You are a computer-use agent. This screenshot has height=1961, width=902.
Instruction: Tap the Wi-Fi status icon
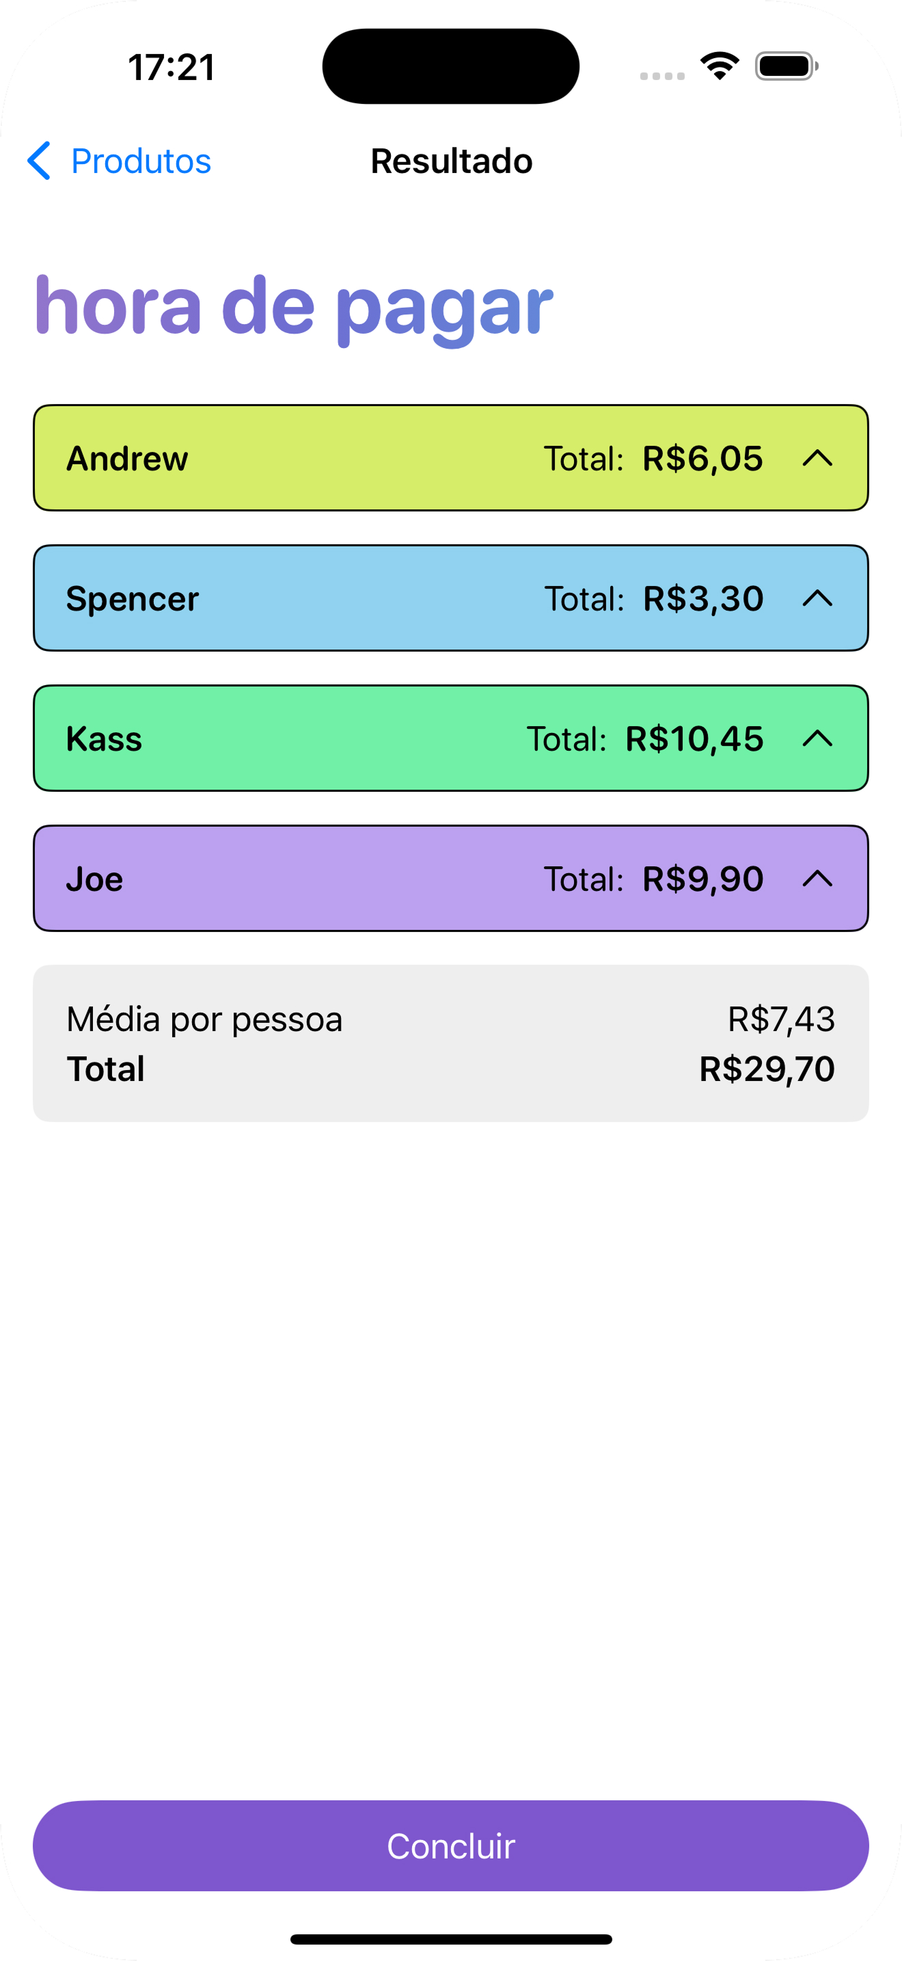720,66
